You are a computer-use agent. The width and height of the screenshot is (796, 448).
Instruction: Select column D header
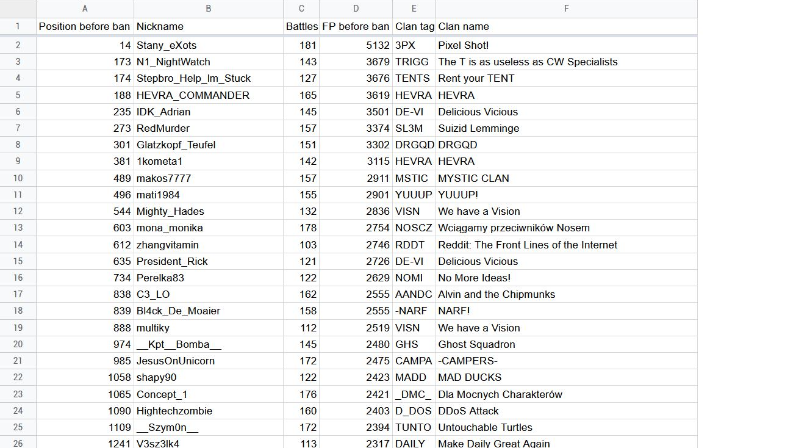(356, 9)
